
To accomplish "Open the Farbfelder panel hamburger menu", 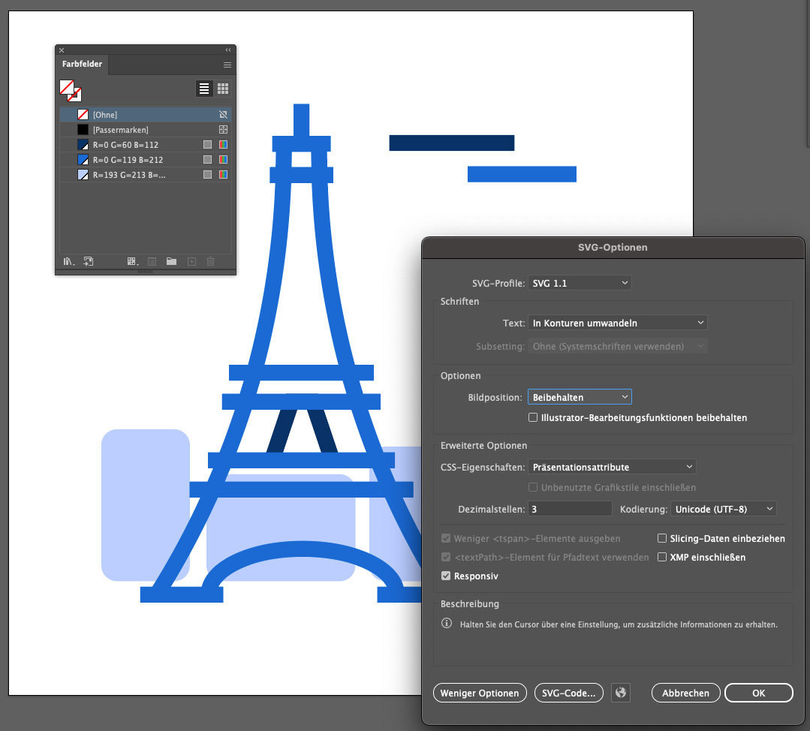I will (227, 65).
